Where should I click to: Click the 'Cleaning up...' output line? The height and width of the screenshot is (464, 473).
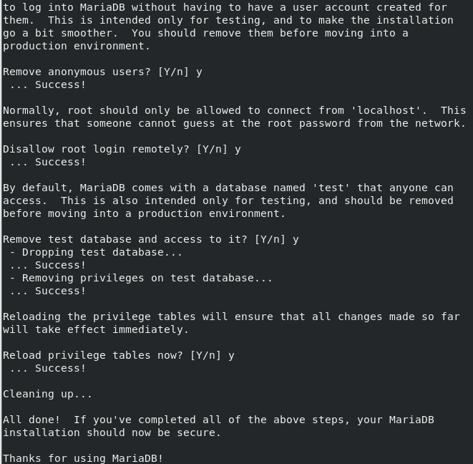(x=47, y=395)
